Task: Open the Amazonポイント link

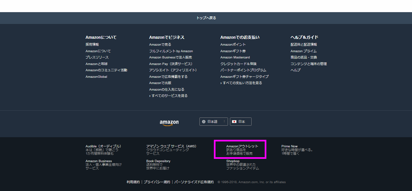Action: click(x=233, y=45)
